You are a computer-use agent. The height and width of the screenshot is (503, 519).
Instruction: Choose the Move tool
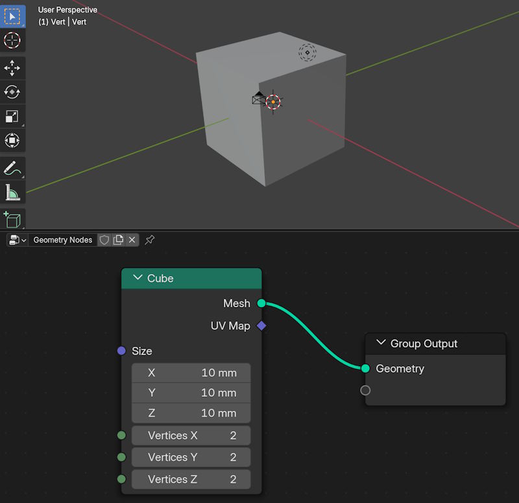[12, 68]
